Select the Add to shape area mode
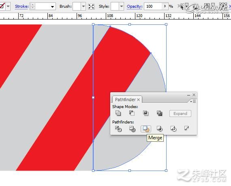Viewport: 231px width, 186px height. tap(118, 113)
